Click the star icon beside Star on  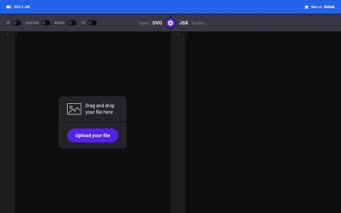point(307,7)
